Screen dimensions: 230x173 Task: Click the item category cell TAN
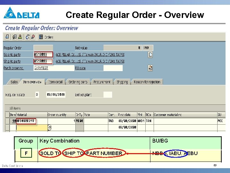(149, 121)
